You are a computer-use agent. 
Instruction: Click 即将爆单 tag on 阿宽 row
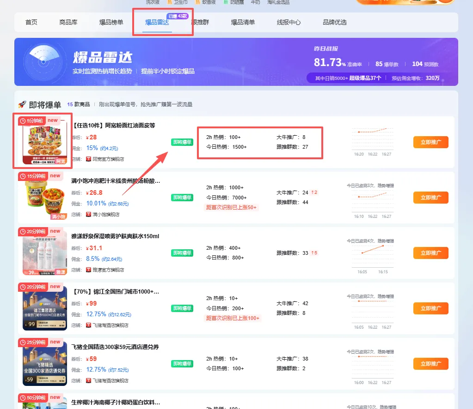[x=182, y=142]
